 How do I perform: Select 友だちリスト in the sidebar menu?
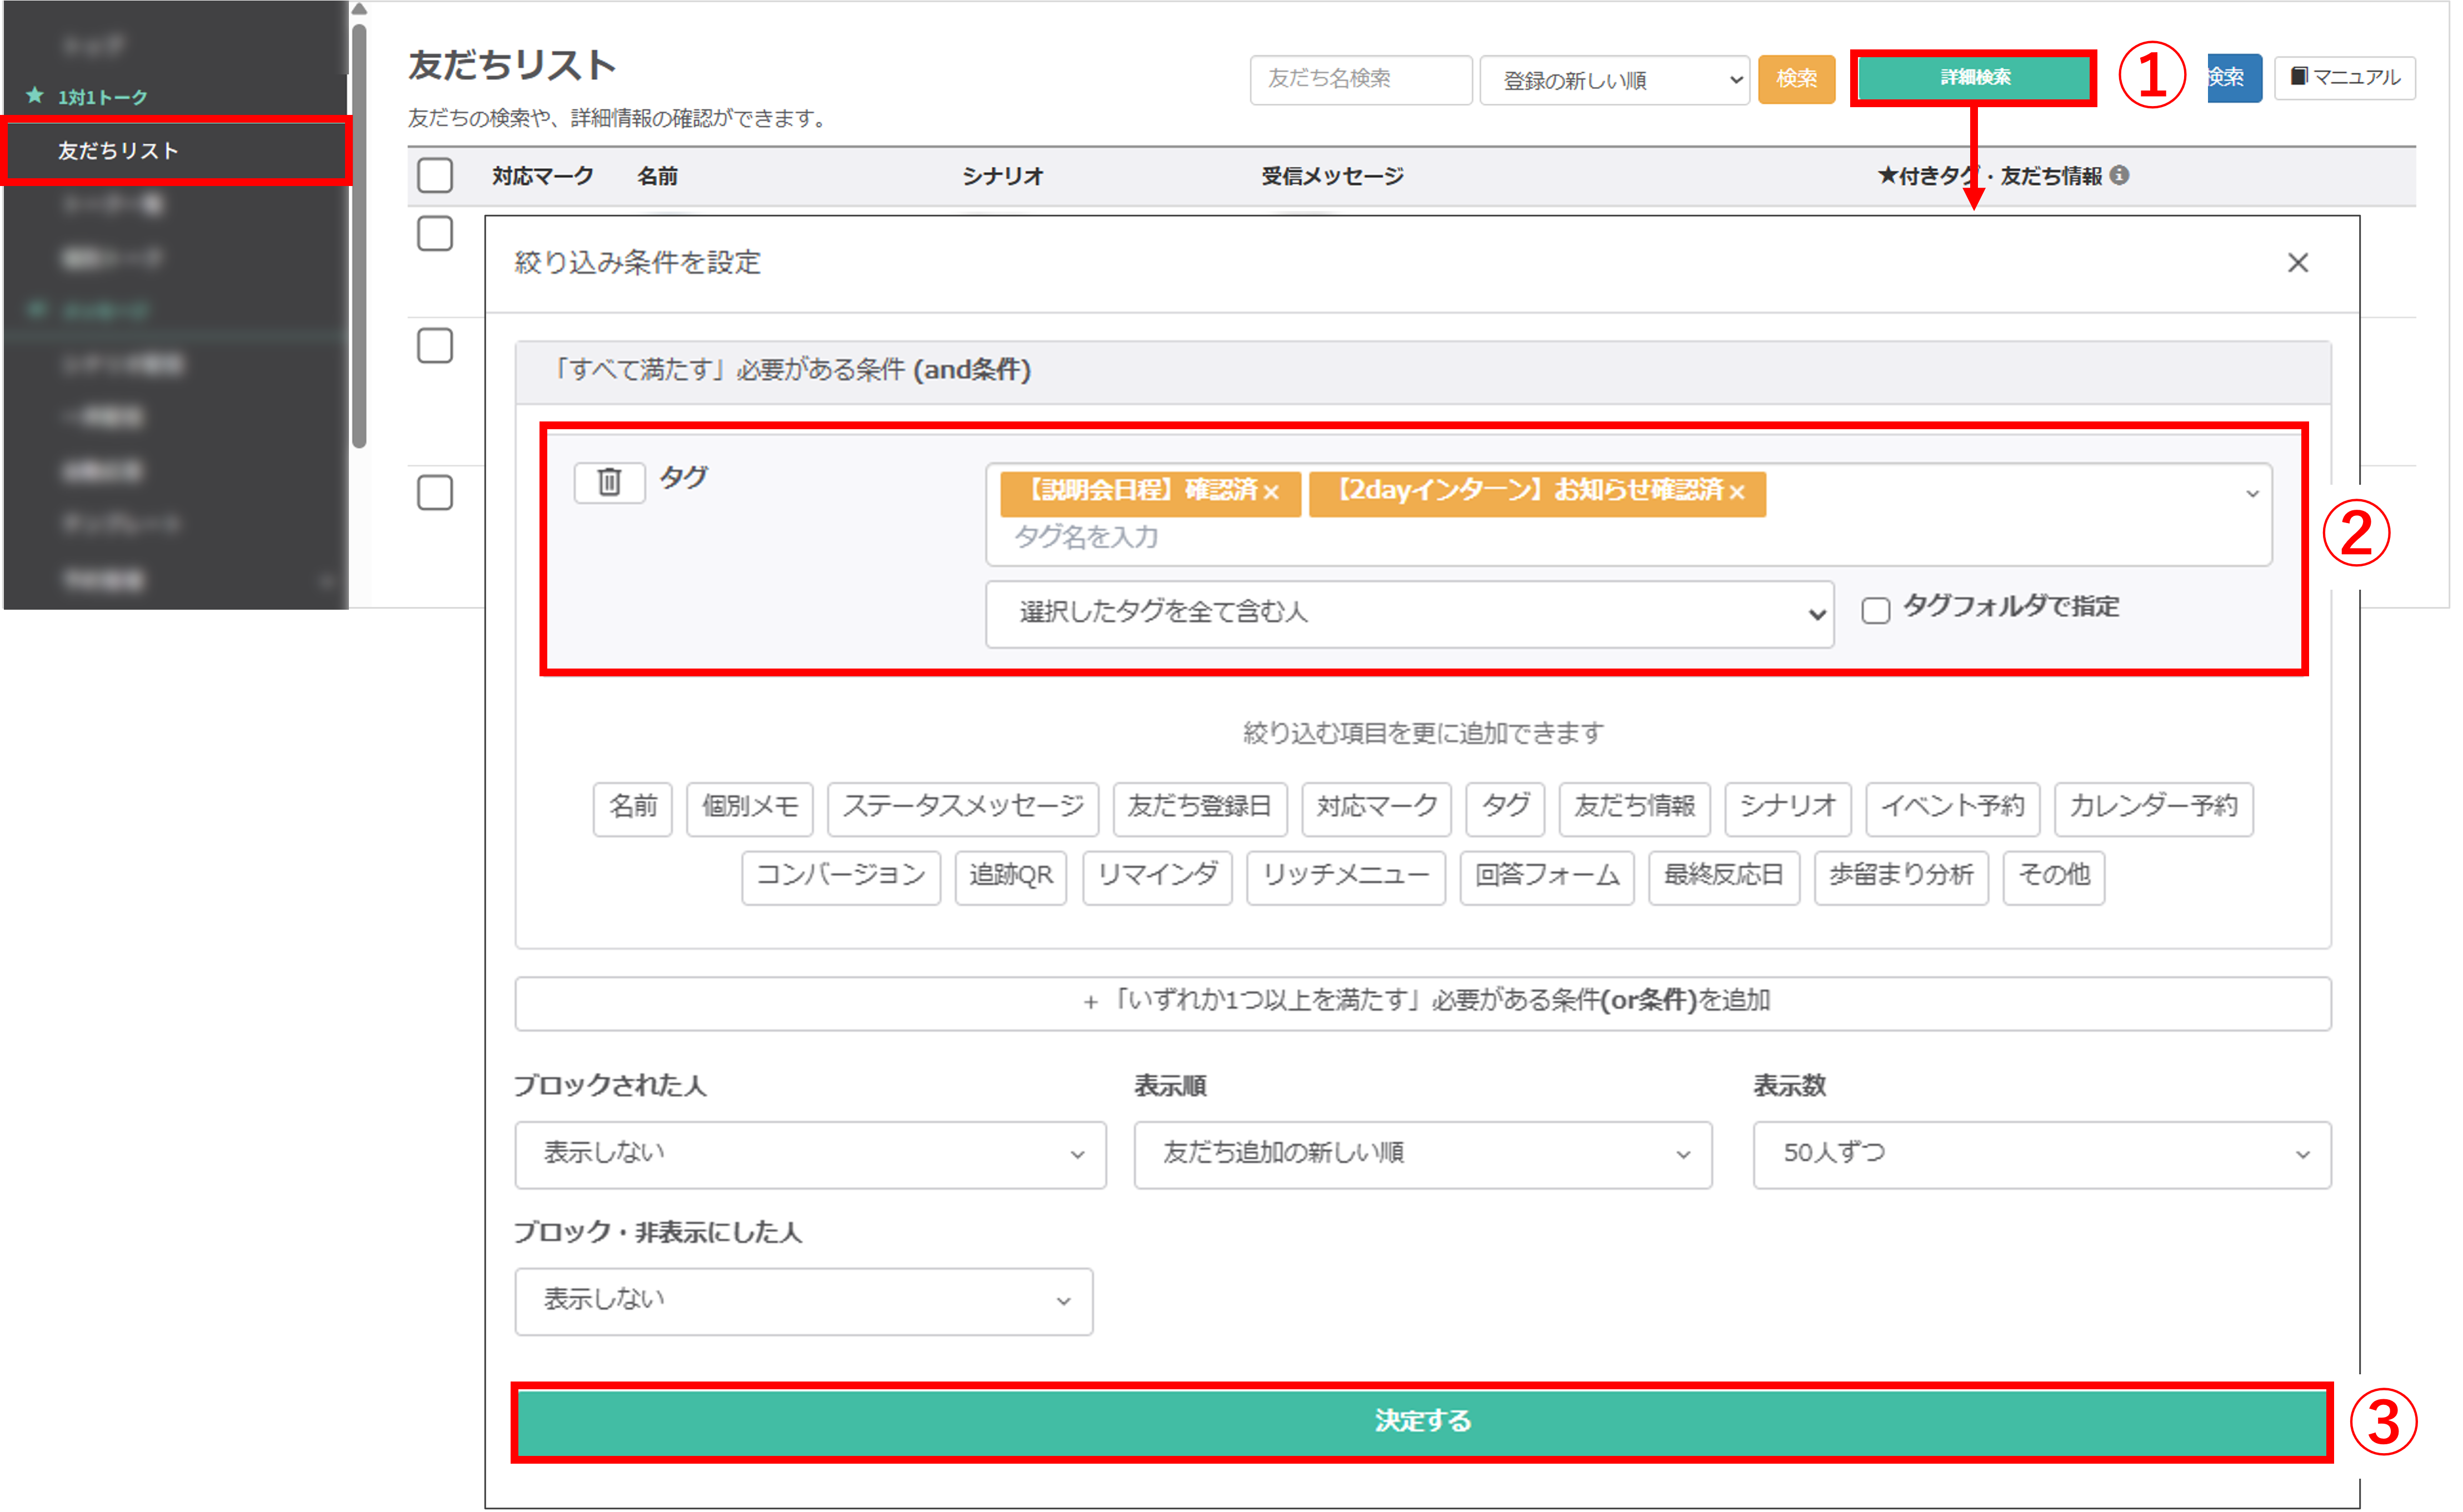118,151
